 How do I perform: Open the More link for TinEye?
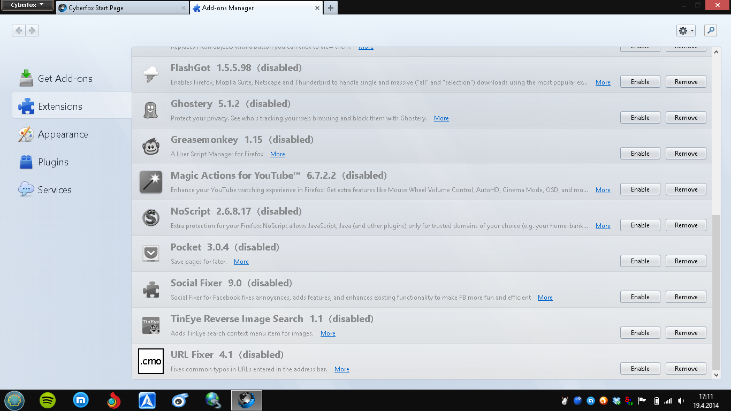[328, 333]
